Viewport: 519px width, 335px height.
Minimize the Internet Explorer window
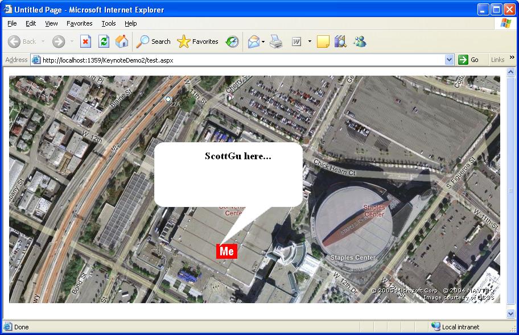pyautogui.click(x=483, y=9)
